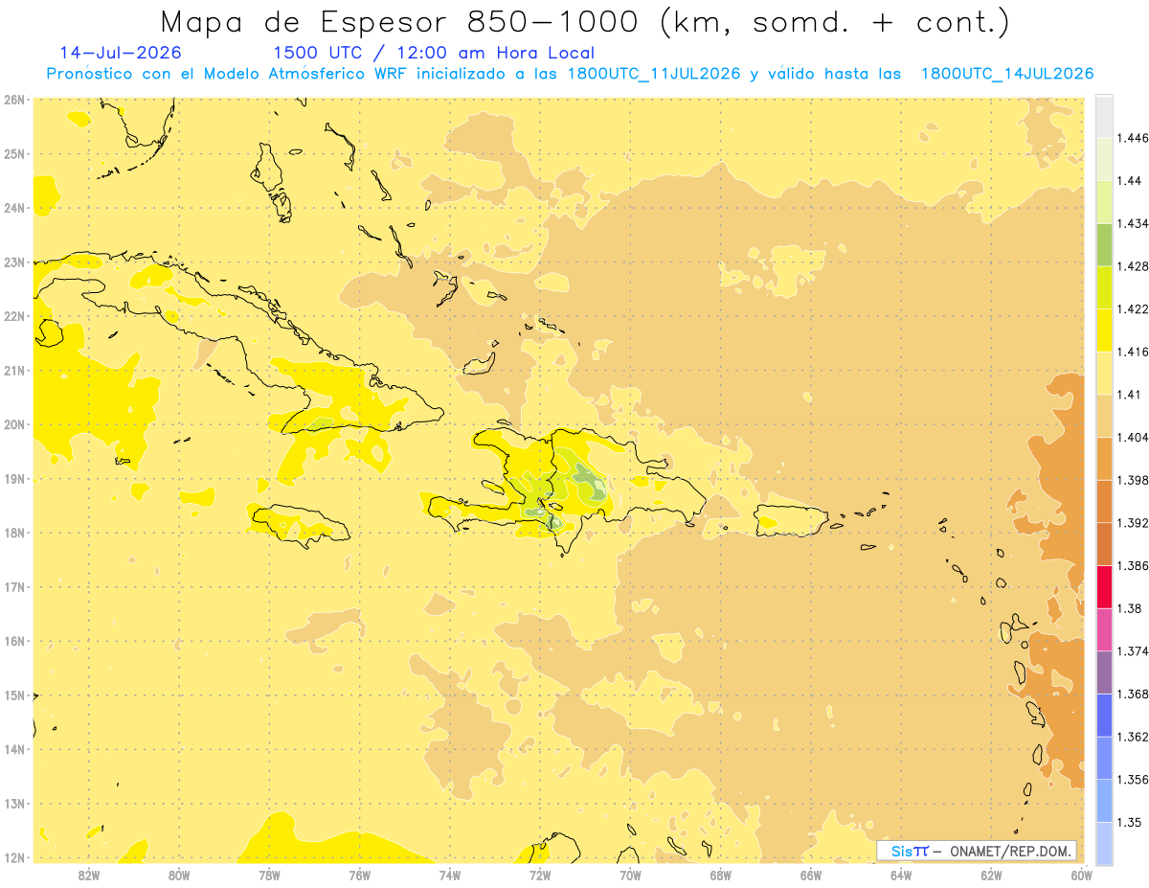The image size is (1149, 888).
Task: Click the "72W" longitude axis label
Action: [540, 876]
